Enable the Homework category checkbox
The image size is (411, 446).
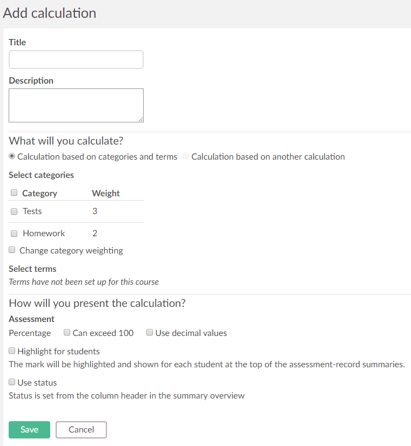pos(15,234)
